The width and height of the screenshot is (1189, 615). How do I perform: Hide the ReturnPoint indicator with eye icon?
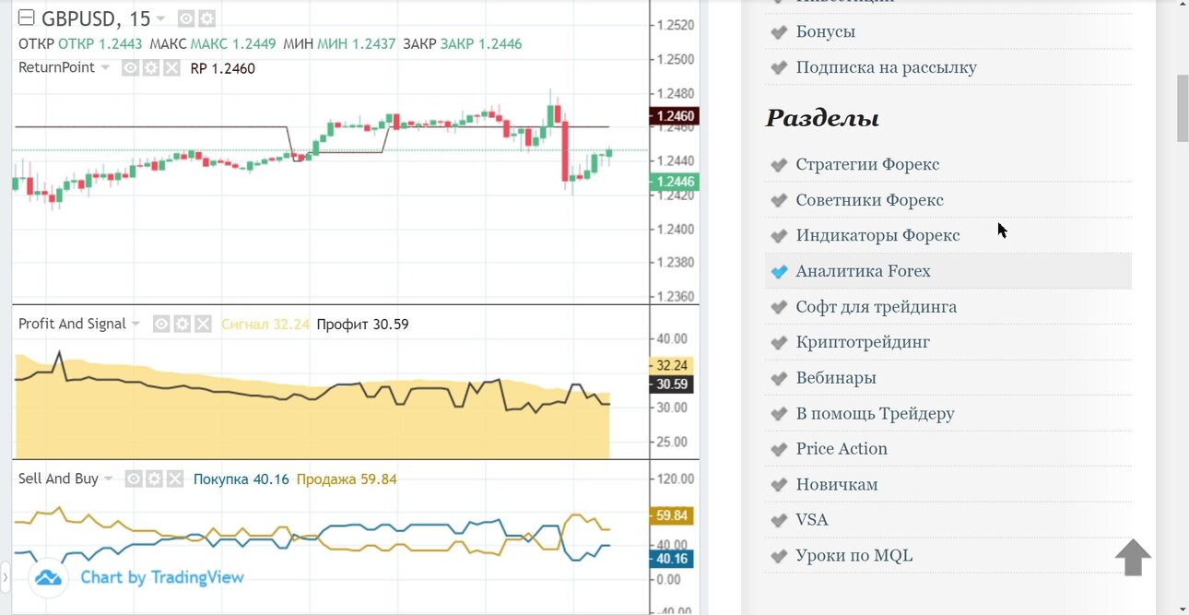click(x=131, y=68)
